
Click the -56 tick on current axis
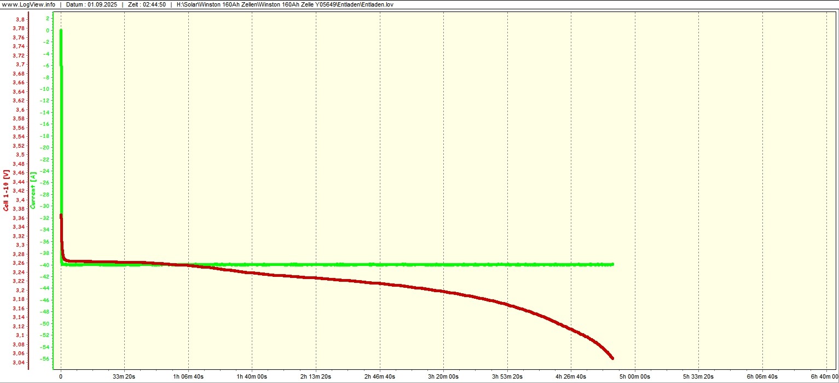tap(48, 359)
